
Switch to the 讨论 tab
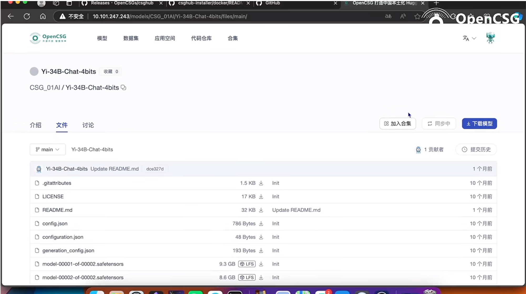[x=88, y=125]
